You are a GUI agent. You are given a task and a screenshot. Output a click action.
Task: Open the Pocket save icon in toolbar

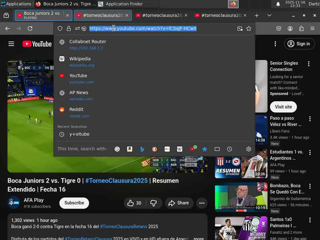click(x=278, y=28)
